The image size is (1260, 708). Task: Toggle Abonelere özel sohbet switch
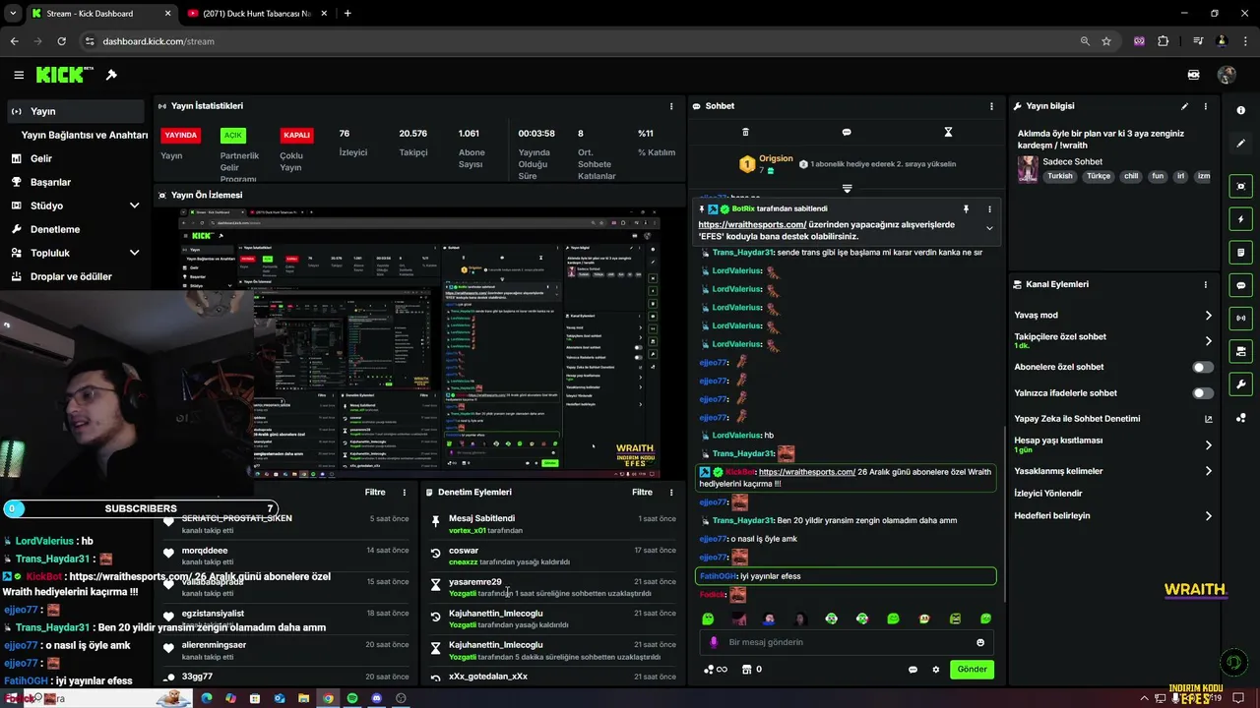1203,367
